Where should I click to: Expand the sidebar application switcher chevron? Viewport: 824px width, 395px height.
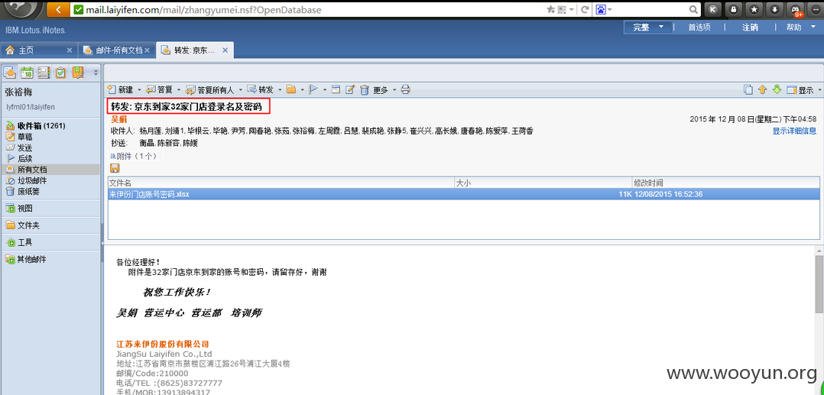point(96,73)
